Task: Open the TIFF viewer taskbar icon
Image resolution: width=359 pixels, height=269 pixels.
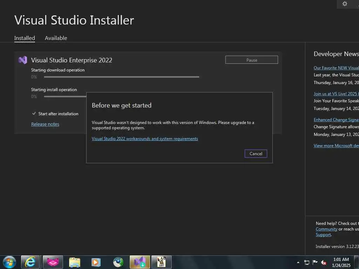Action: click(x=161, y=262)
